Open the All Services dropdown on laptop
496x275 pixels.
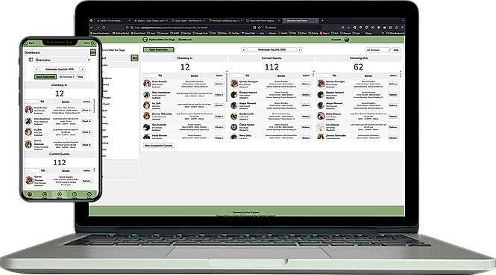[x=378, y=50]
